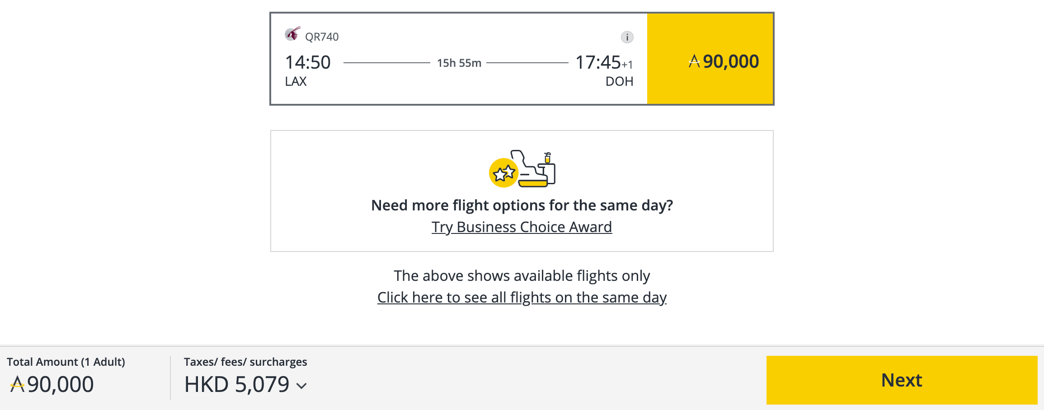Click here to see all flights link
This screenshot has height=410, width=1044.
522,297
